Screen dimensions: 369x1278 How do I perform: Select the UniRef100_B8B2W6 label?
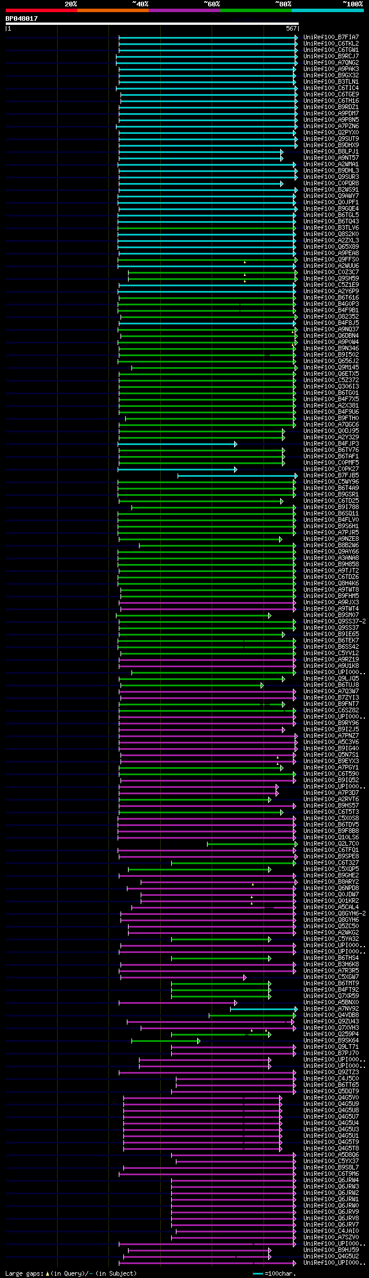tap(331, 545)
